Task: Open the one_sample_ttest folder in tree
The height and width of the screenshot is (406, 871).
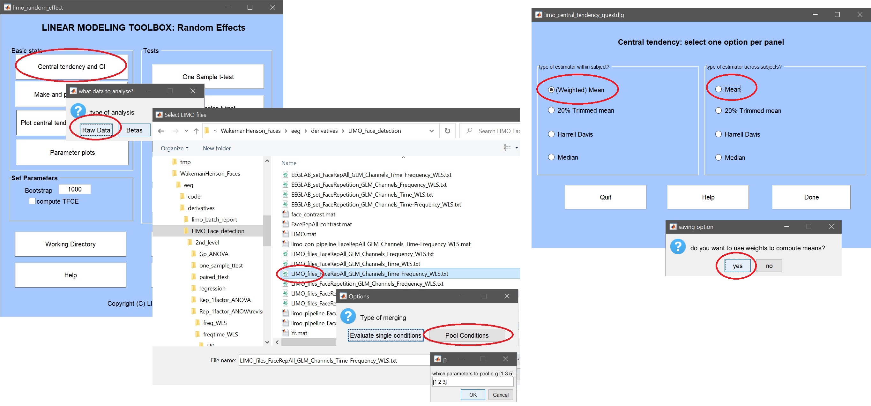Action: coord(220,266)
